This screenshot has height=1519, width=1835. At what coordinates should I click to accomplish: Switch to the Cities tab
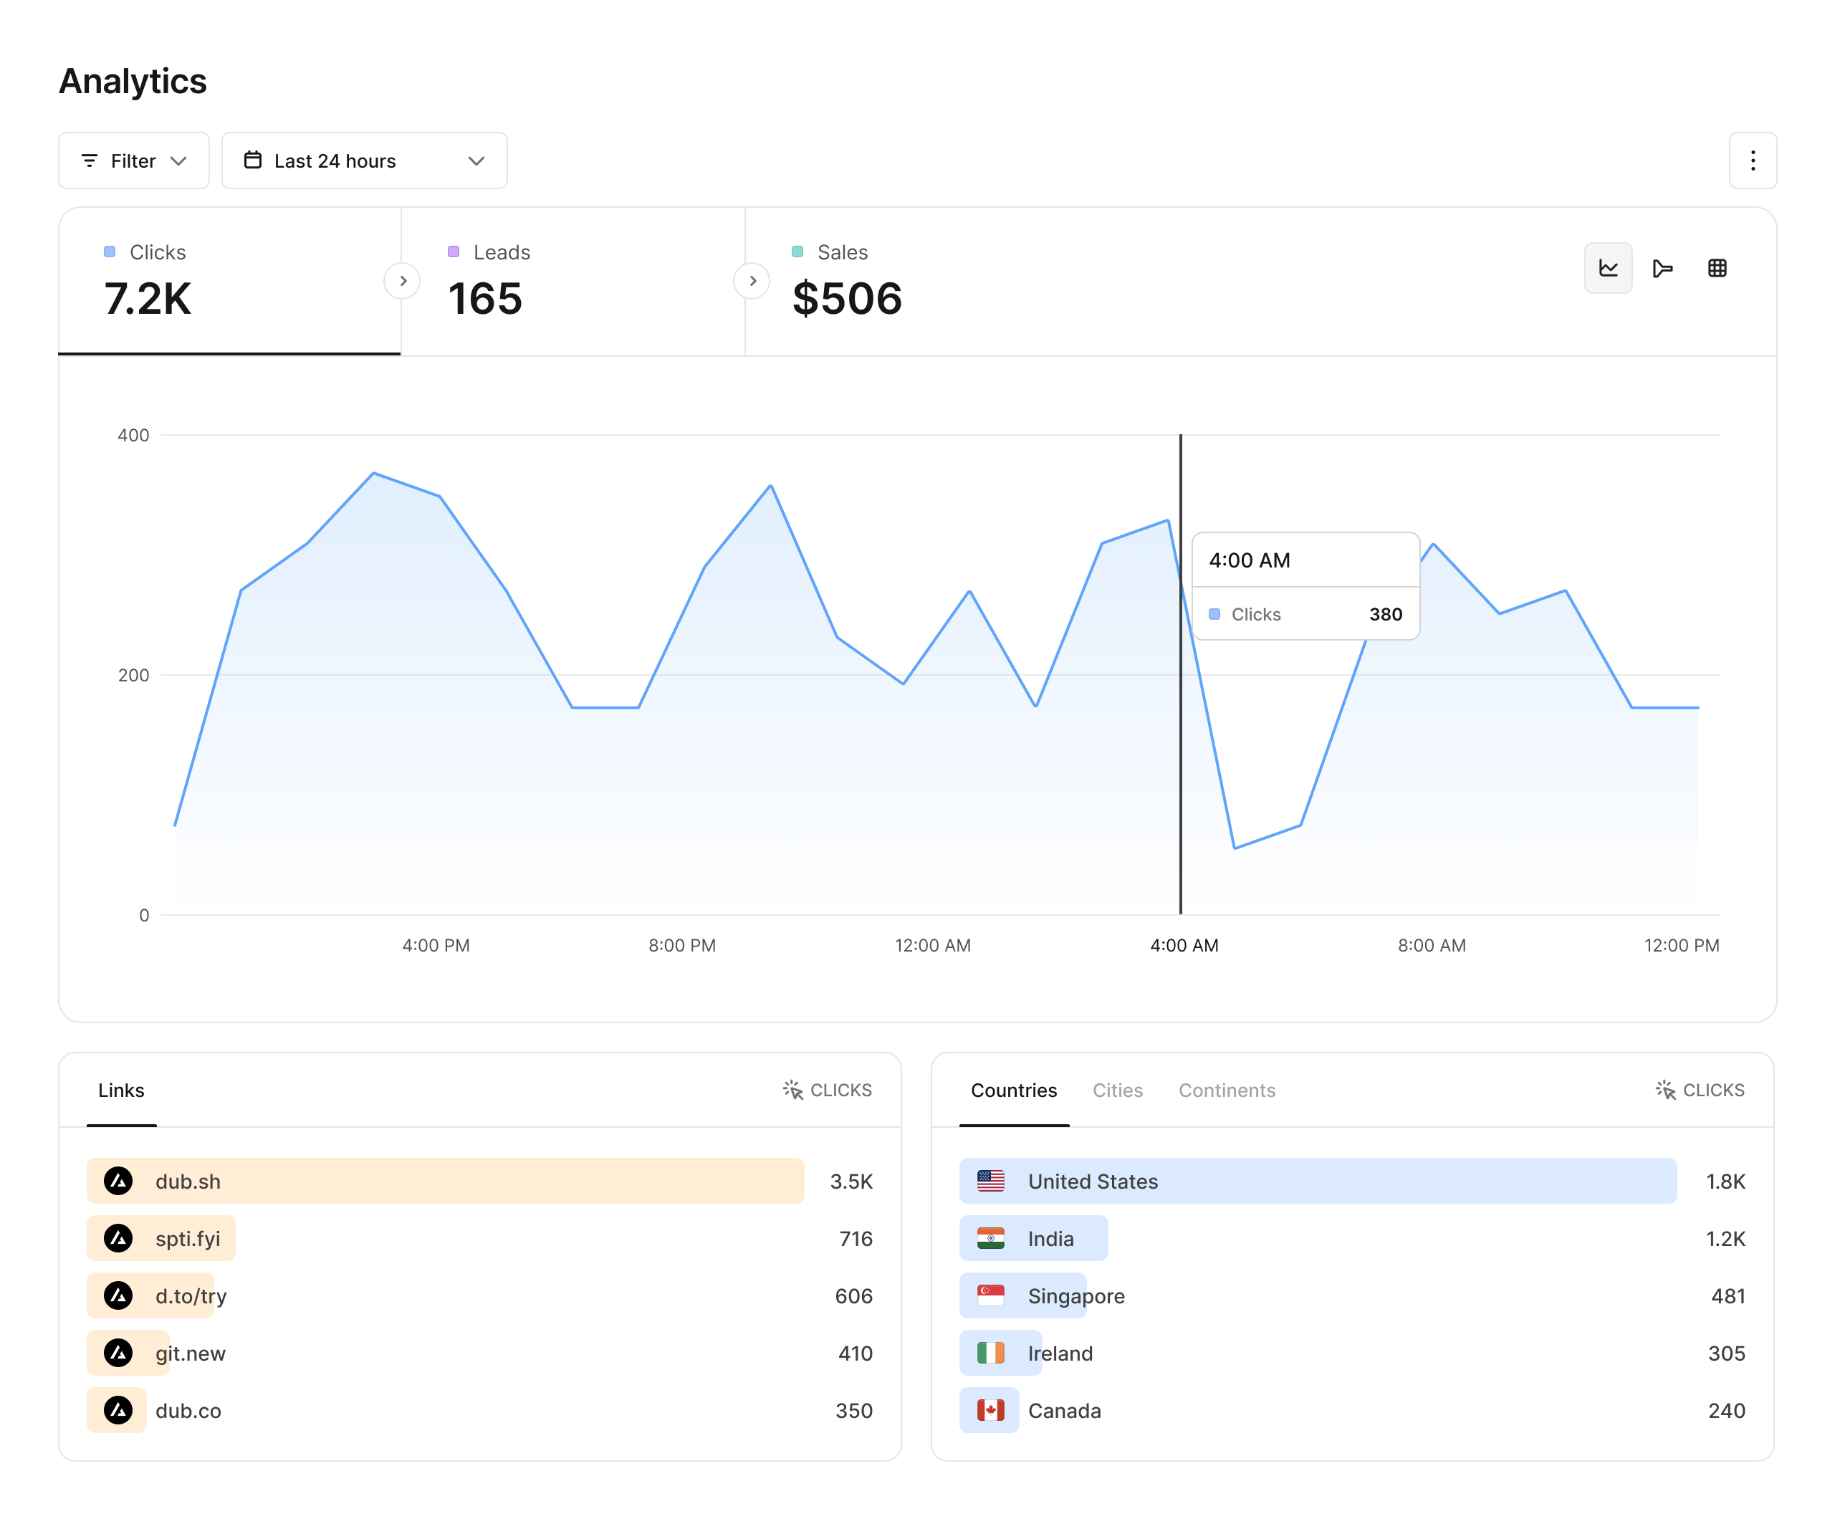pos(1118,1090)
